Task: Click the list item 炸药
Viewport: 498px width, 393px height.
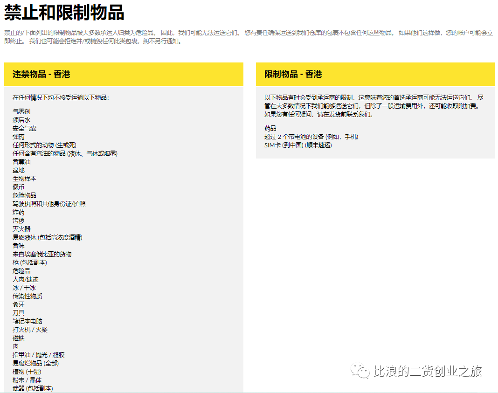Action: [x=19, y=213]
